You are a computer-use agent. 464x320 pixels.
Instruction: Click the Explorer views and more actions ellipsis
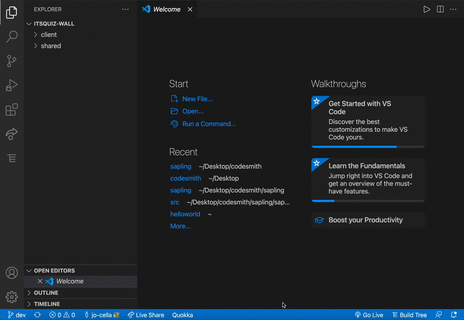tap(125, 9)
